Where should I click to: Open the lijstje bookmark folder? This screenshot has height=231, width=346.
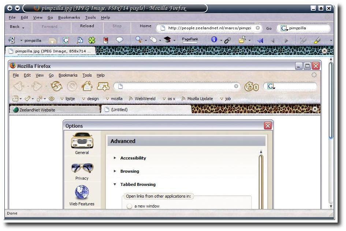tap(68, 99)
